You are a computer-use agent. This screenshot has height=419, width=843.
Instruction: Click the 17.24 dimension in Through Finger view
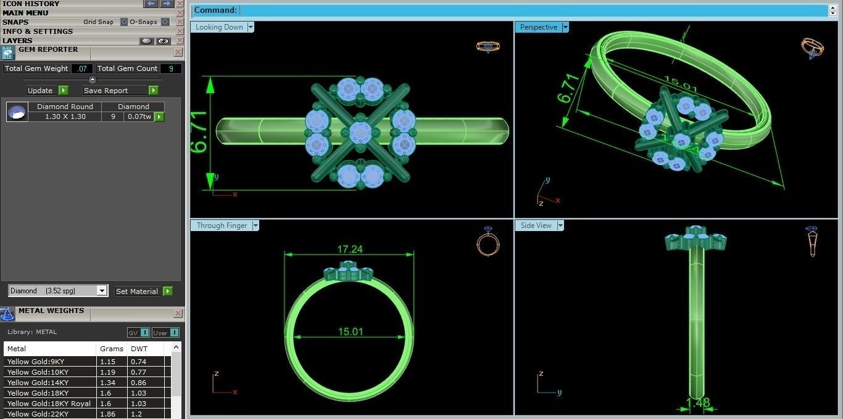pyautogui.click(x=349, y=250)
